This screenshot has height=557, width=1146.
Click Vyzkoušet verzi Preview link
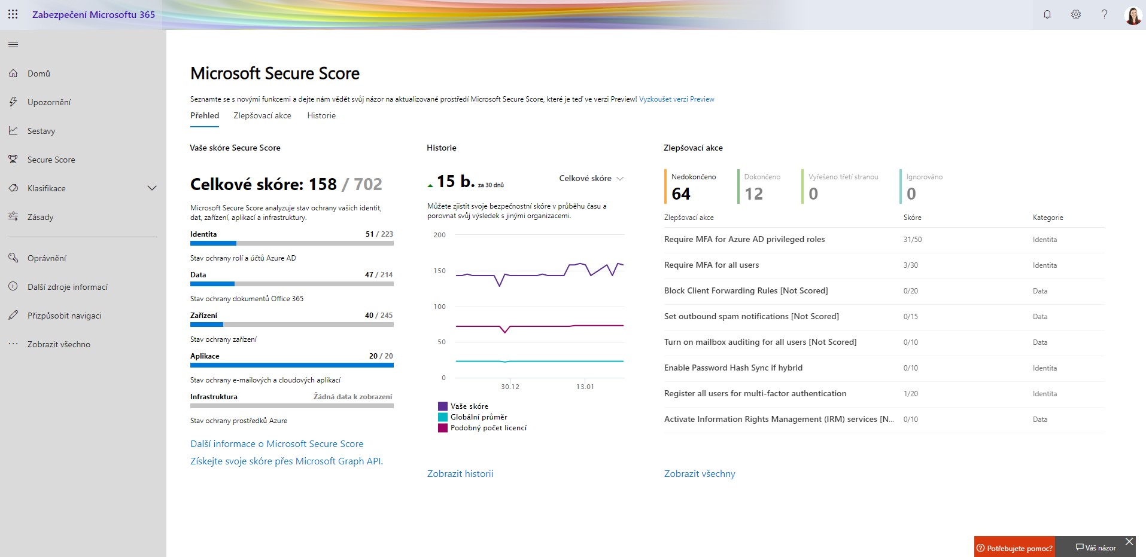(x=677, y=99)
